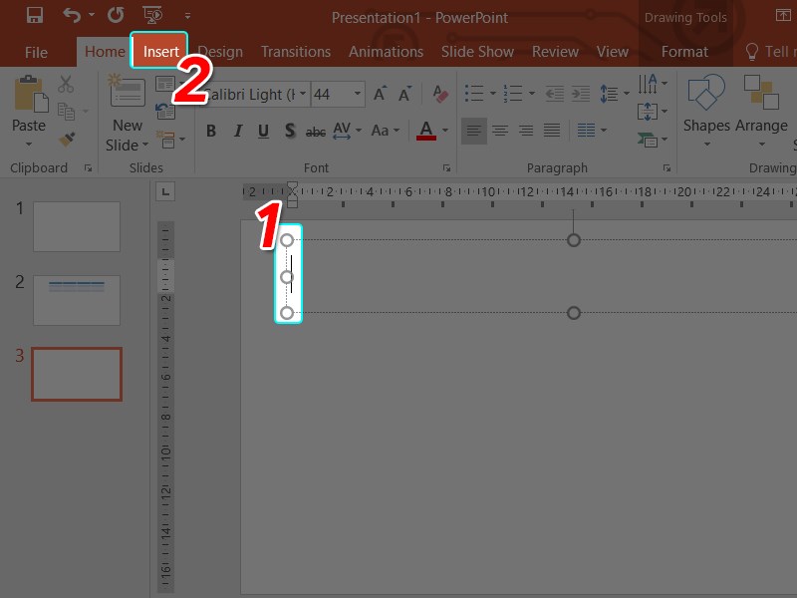
Task: Switch to the Transitions tab
Action: pyautogui.click(x=295, y=52)
